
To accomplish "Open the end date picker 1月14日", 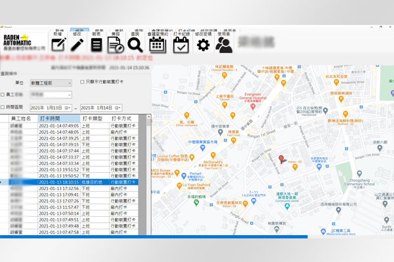I will tap(101, 108).
